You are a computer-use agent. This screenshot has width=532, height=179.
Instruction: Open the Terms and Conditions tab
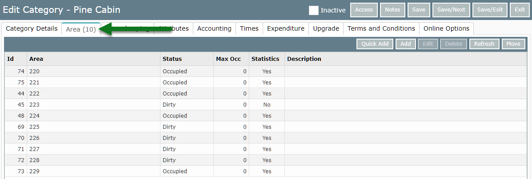tap(381, 28)
